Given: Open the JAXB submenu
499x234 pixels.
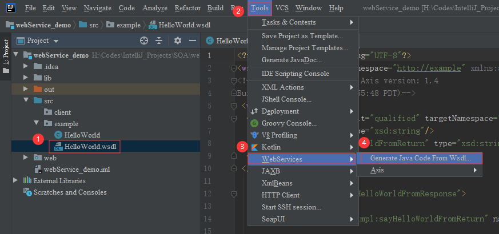Looking at the screenshot, I should click(302, 171).
